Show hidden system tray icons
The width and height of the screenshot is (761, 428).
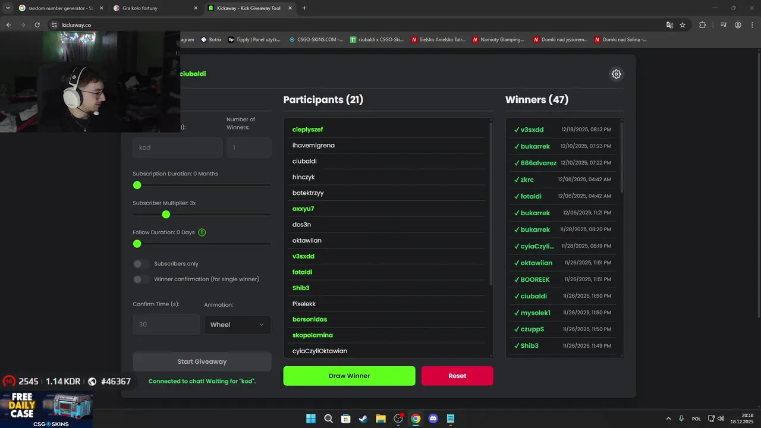[x=668, y=418]
